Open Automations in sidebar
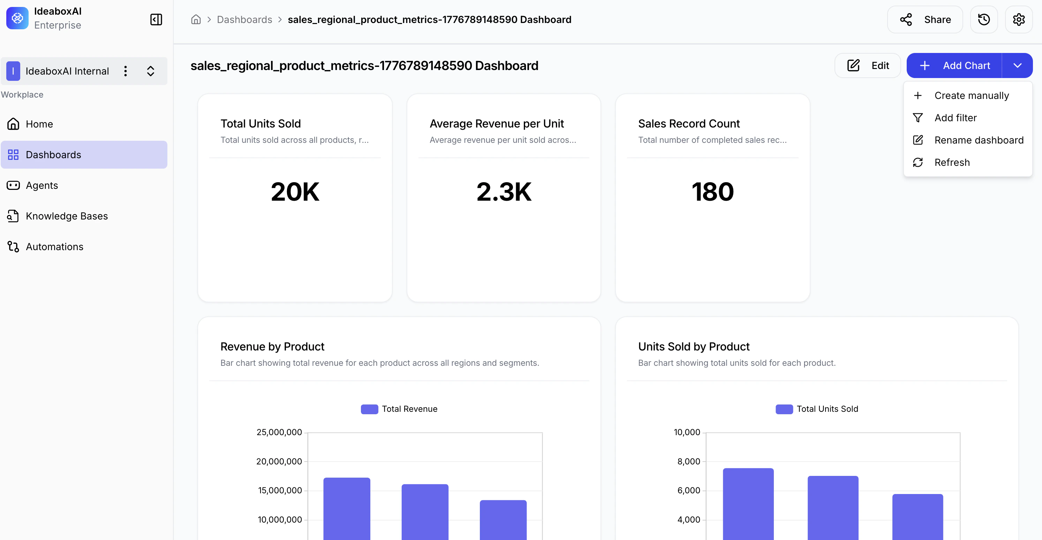Screen dimensions: 1042x540 click(x=84, y=247)
